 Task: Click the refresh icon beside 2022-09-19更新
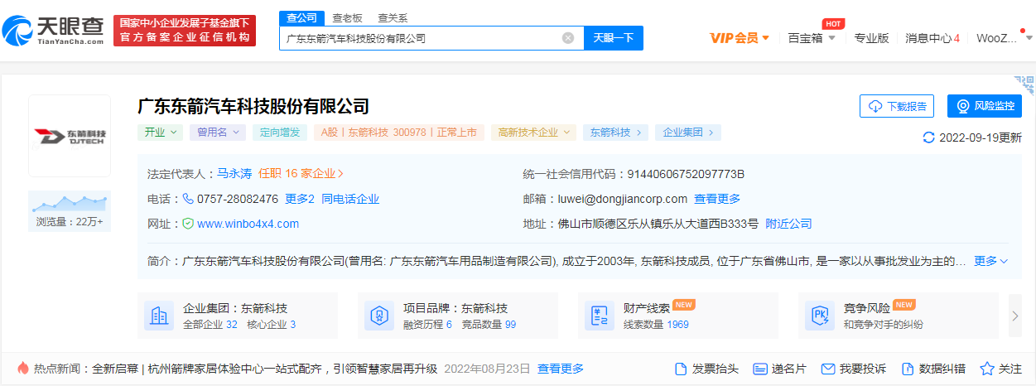(928, 138)
